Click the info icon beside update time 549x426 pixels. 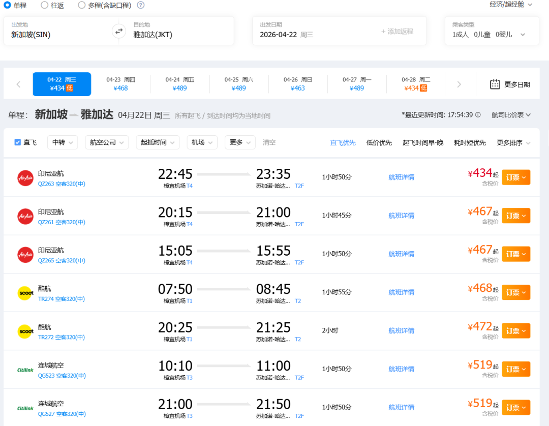tap(478, 115)
